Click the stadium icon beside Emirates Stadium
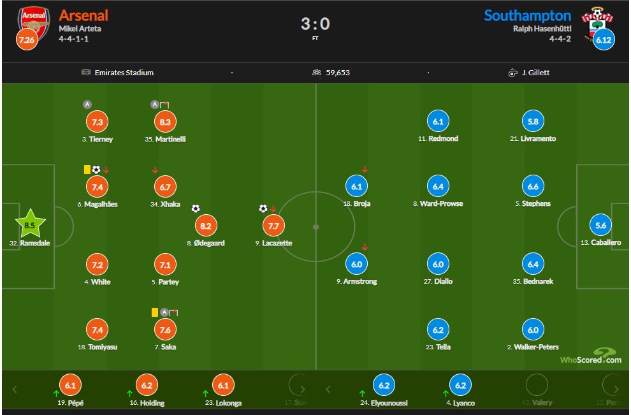631x415 pixels. 85,73
